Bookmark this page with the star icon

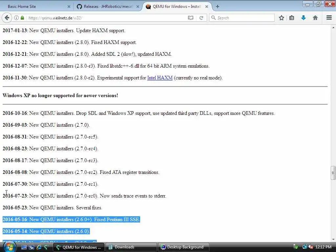282,18
